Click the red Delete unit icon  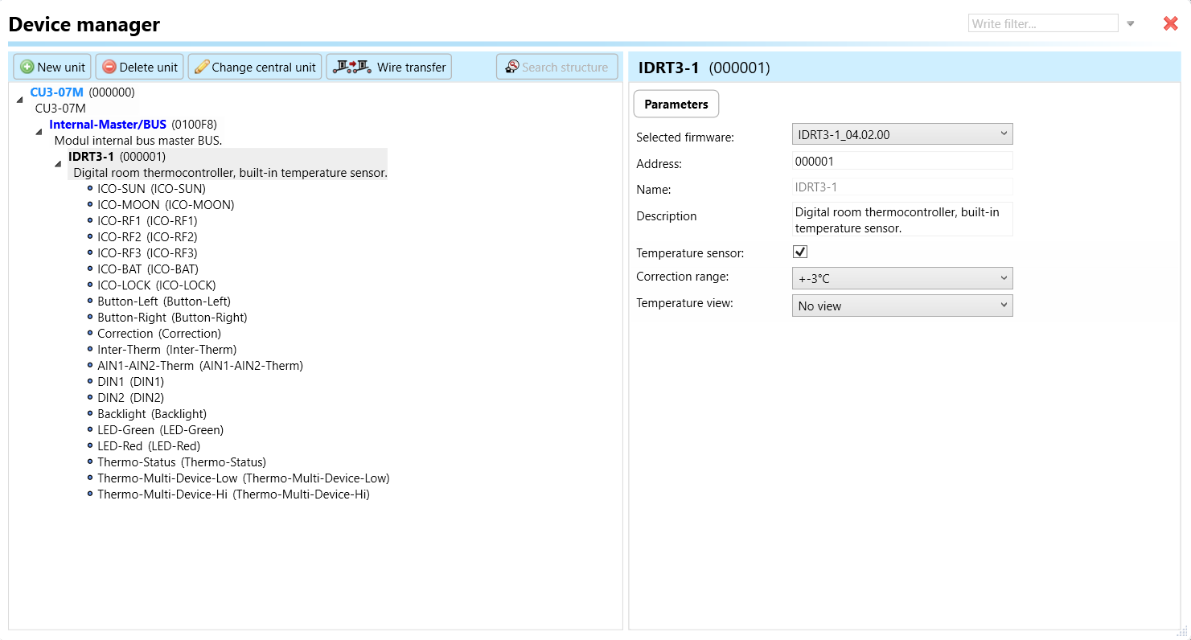point(109,68)
